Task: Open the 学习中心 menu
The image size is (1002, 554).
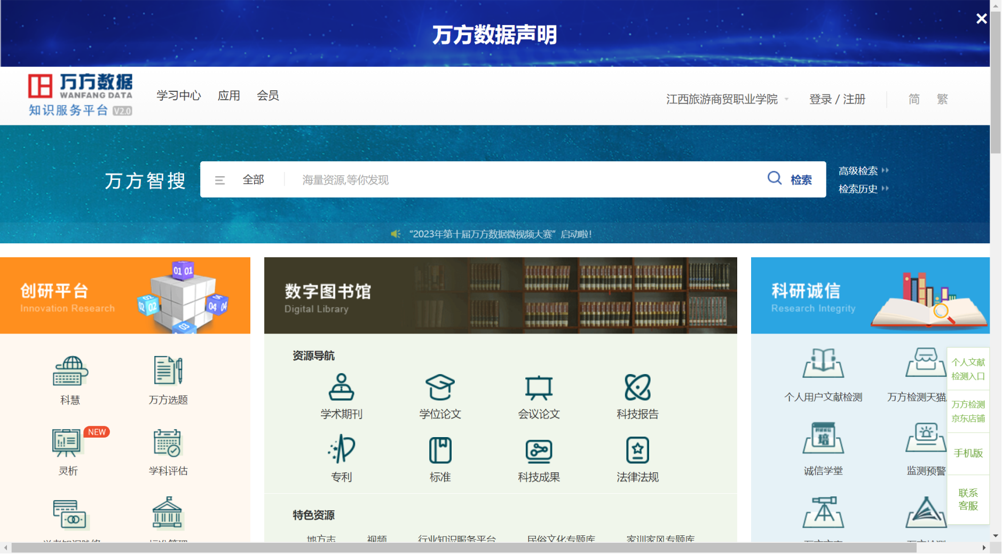Action: point(179,96)
